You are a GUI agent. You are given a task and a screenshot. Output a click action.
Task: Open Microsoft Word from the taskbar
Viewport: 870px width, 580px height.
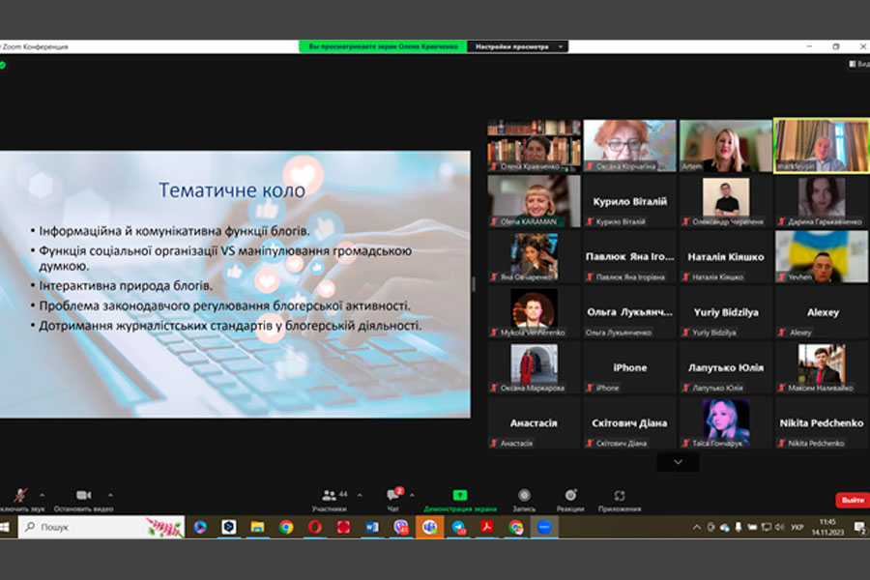coord(372,527)
